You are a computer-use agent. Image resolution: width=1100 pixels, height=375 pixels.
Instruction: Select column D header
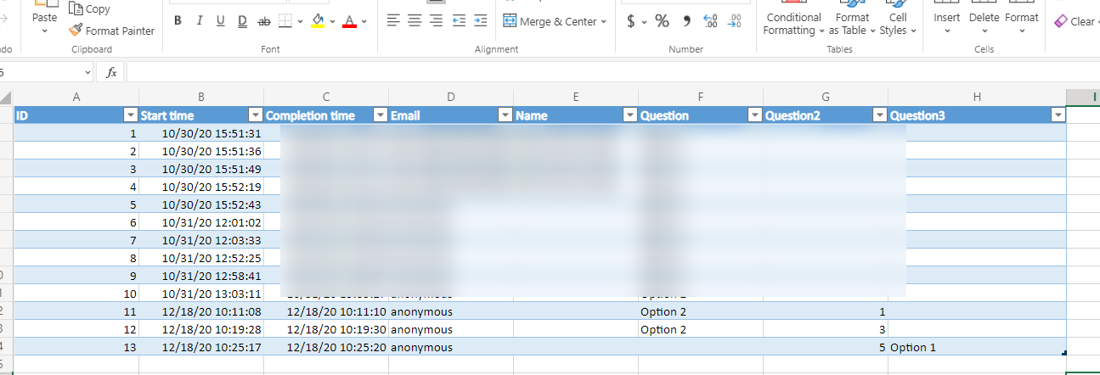point(451,97)
